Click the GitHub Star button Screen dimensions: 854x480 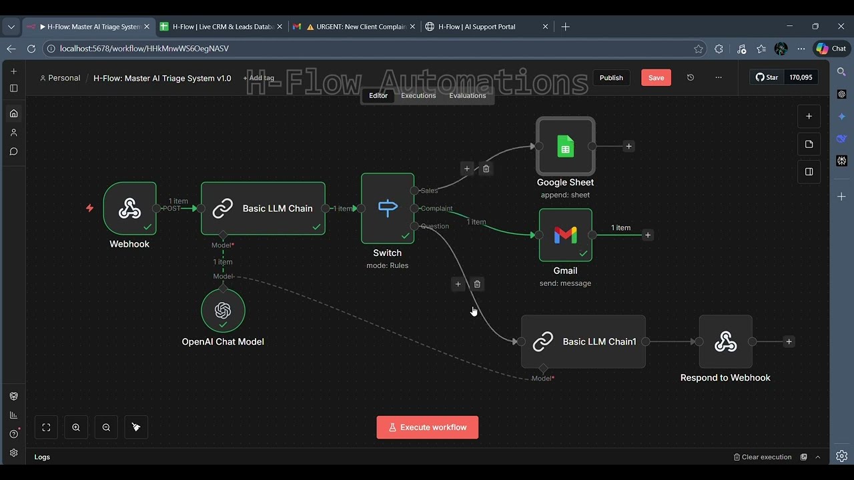pos(767,77)
